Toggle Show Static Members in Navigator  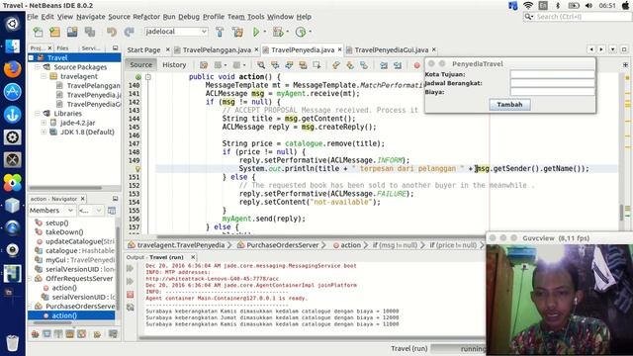(x=59, y=334)
